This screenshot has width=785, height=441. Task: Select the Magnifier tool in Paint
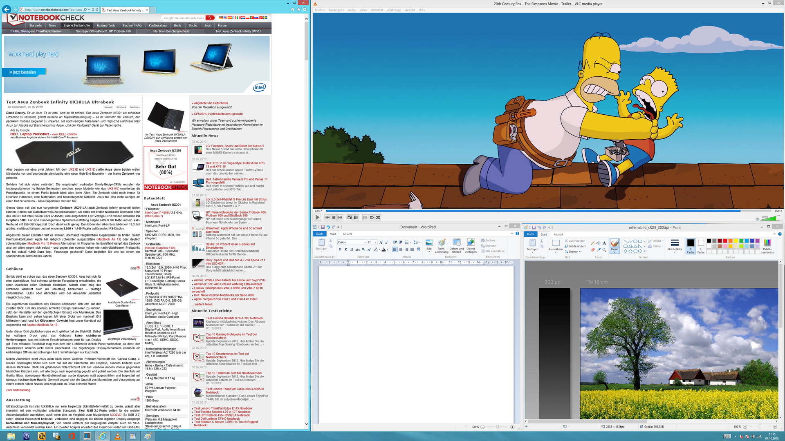click(604, 250)
